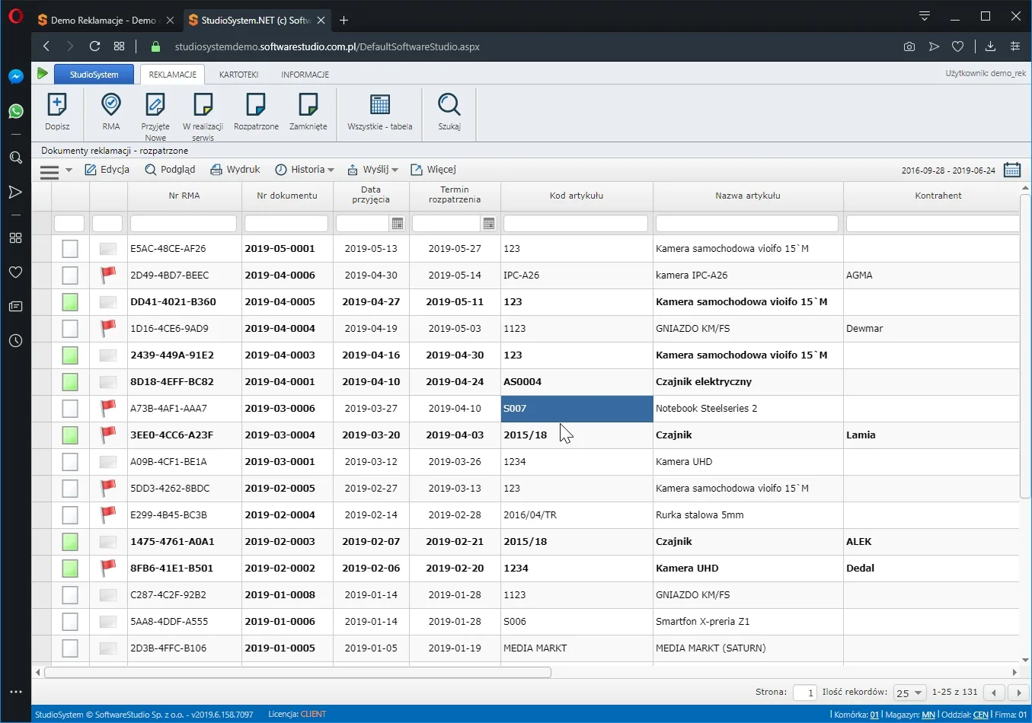The height and width of the screenshot is (723, 1032).
Task: Expand the Historia dropdown
Action: point(305,169)
